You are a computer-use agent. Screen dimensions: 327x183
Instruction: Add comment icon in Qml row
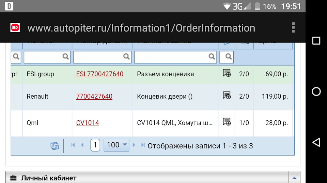[227, 122]
